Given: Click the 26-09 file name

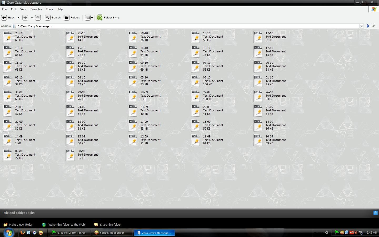Looking at the screenshot, I should (x=269, y=92).
